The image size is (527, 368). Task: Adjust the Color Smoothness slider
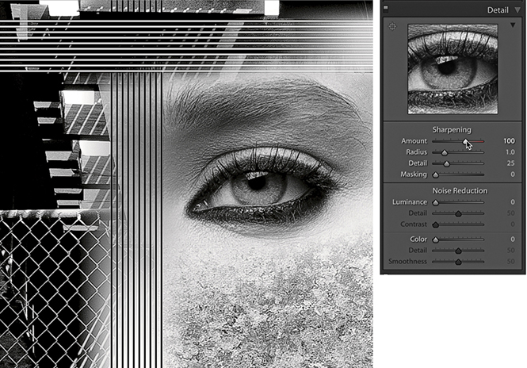(458, 262)
